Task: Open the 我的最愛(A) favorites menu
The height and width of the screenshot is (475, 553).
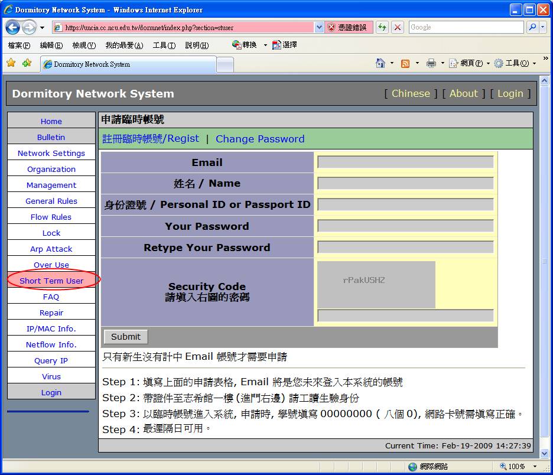Action: coord(124,45)
